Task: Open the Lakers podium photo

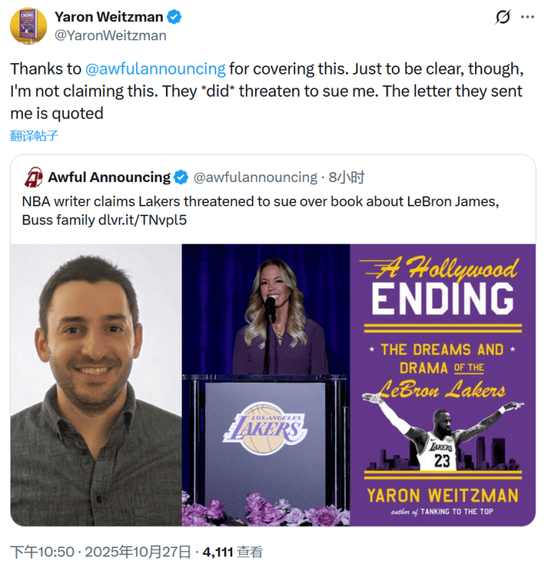Action: pos(266,385)
